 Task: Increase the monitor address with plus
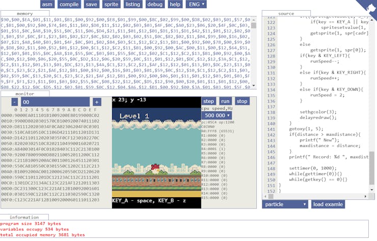(97, 102)
